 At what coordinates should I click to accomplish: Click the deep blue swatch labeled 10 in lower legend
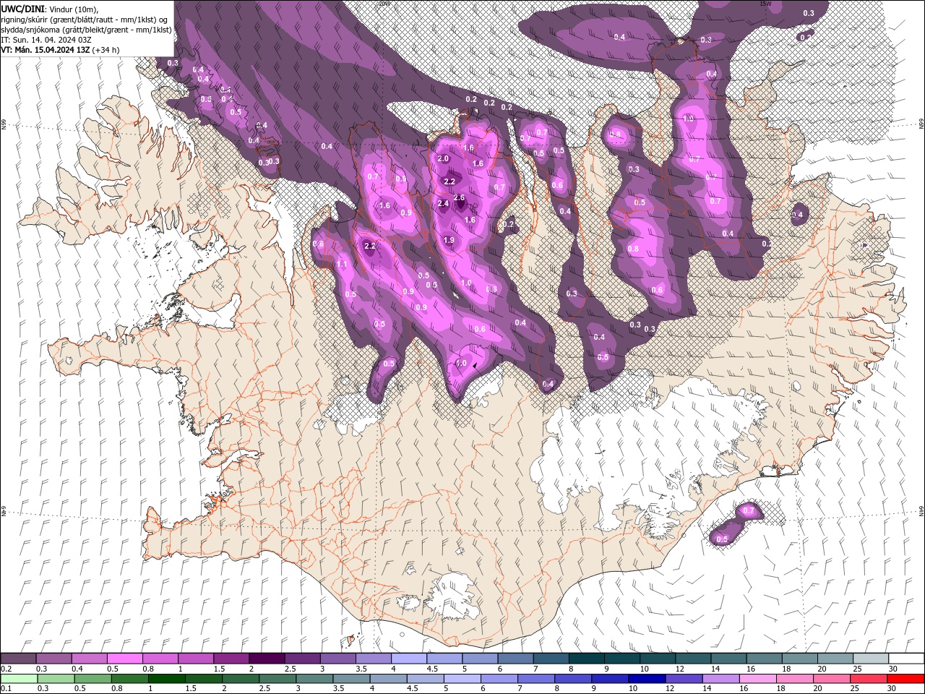pos(646,679)
